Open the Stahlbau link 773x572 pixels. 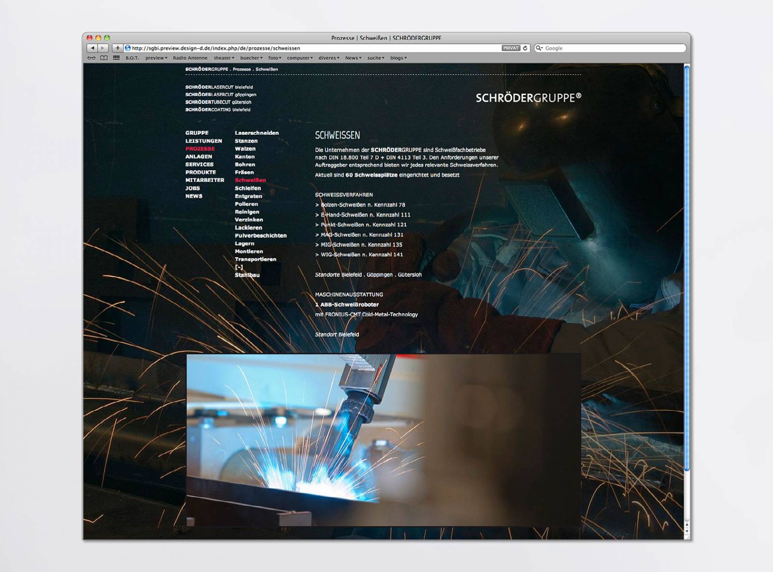tap(247, 275)
